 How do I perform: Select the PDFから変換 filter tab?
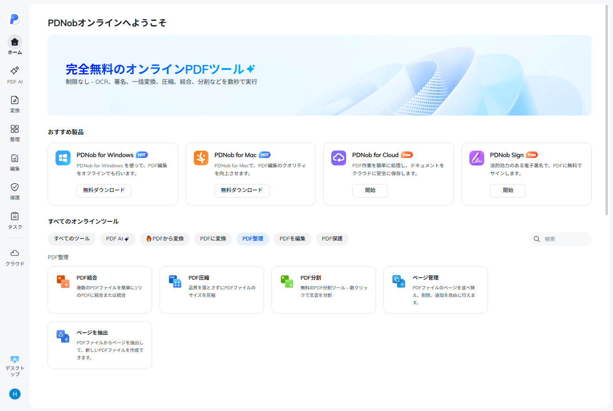(x=165, y=239)
